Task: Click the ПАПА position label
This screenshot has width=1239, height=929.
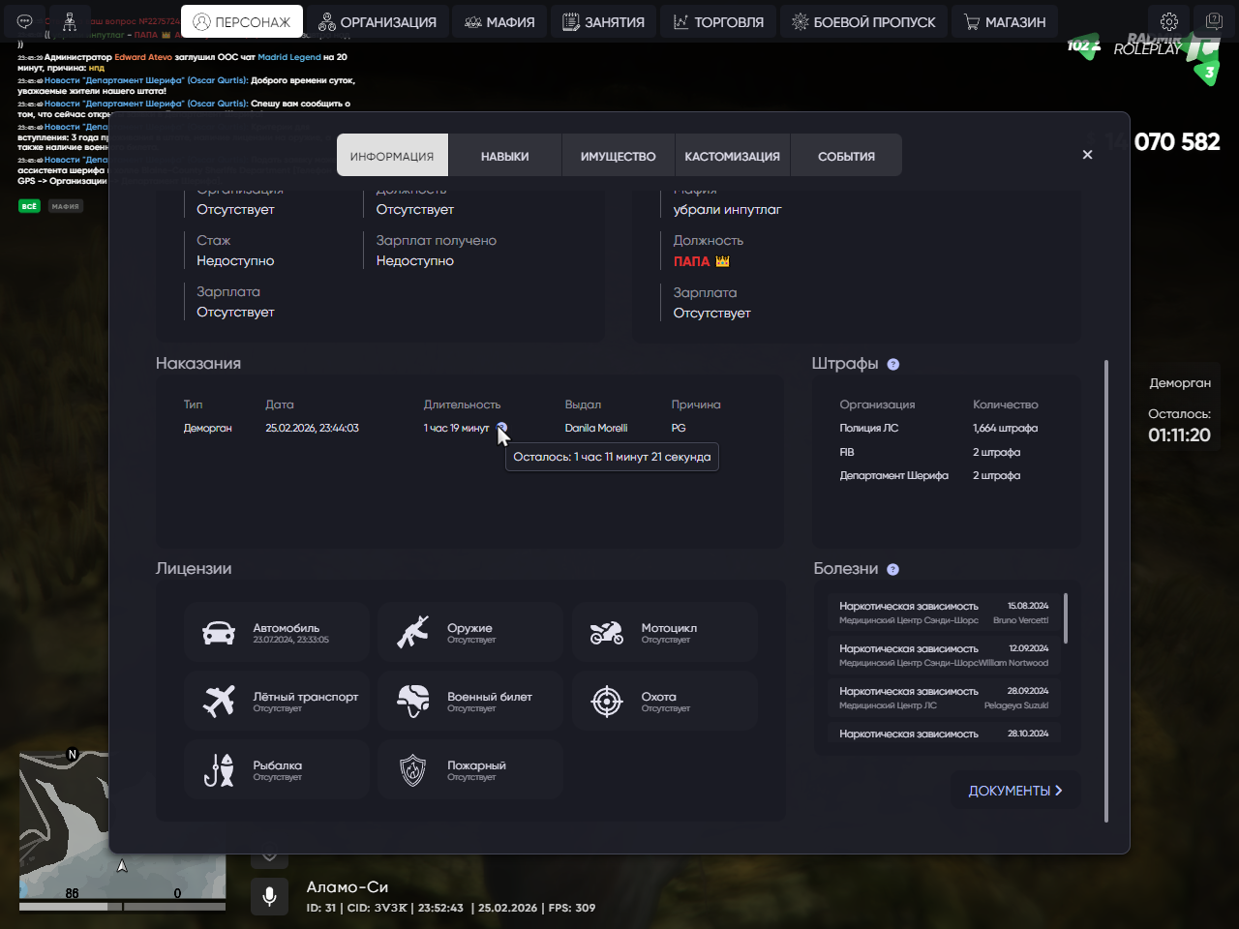Action: coord(691,261)
